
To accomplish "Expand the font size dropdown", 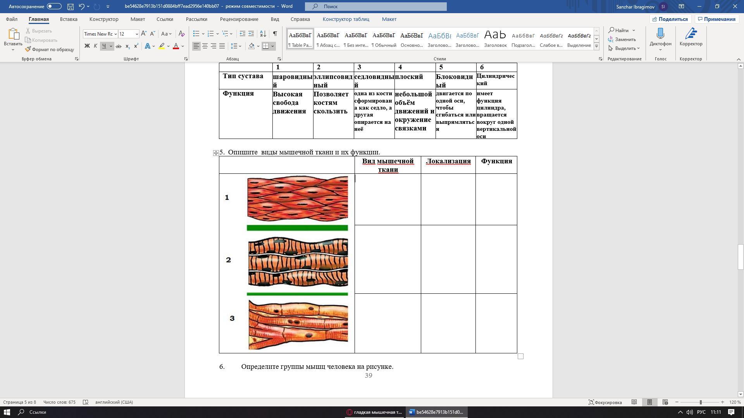I will [137, 34].
